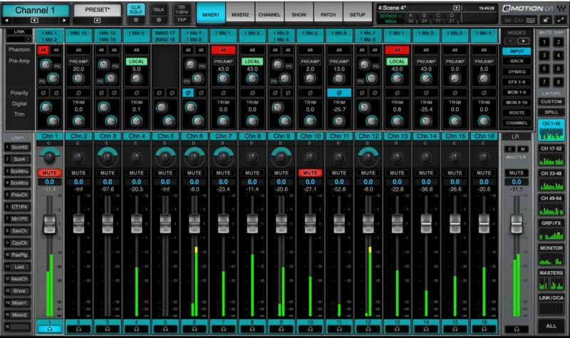Click the lock icon near the eMotion logo
The image size is (570, 338).
click(546, 20)
